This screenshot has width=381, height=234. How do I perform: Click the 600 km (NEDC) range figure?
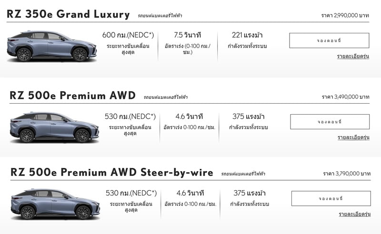click(x=127, y=35)
